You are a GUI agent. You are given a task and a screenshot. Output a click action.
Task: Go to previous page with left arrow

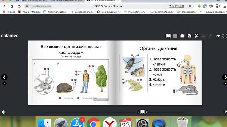(x=4, y=77)
